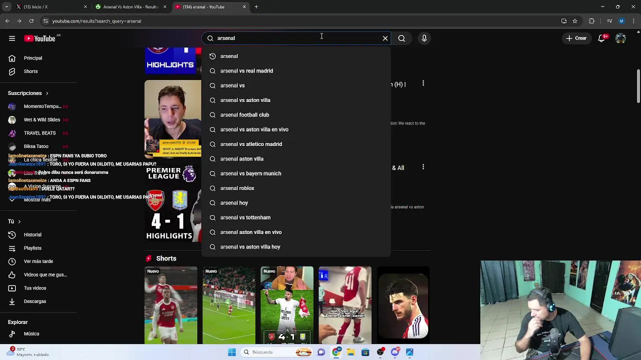Open Chrome from the taskbar
641x360 pixels.
pos(336,352)
